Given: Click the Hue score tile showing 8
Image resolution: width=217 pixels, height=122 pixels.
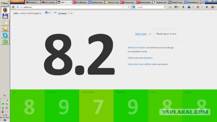Looking at the screenshot, I should [27, 106].
